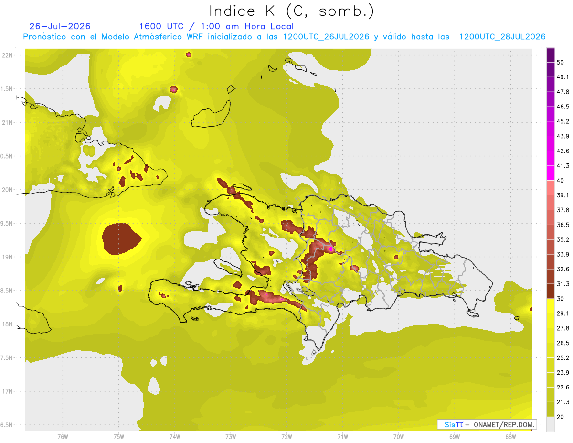Image resolution: width=573 pixels, height=443 pixels.
Task: Click legend value "42.6"
Action: pyautogui.click(x=563, y=151)
